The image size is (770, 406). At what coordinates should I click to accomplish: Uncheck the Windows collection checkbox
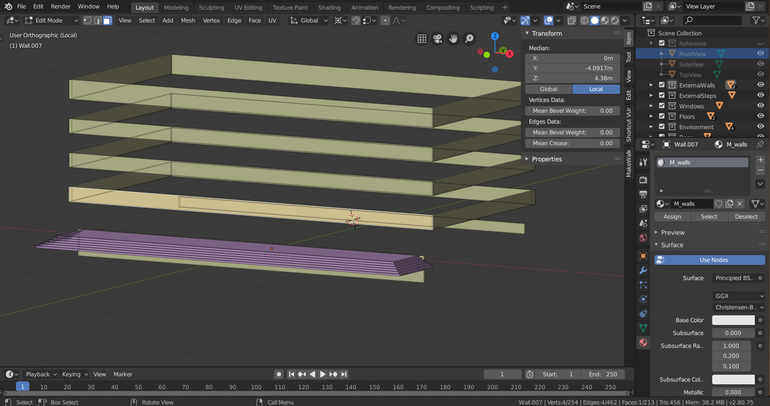[x=661, y=106]
